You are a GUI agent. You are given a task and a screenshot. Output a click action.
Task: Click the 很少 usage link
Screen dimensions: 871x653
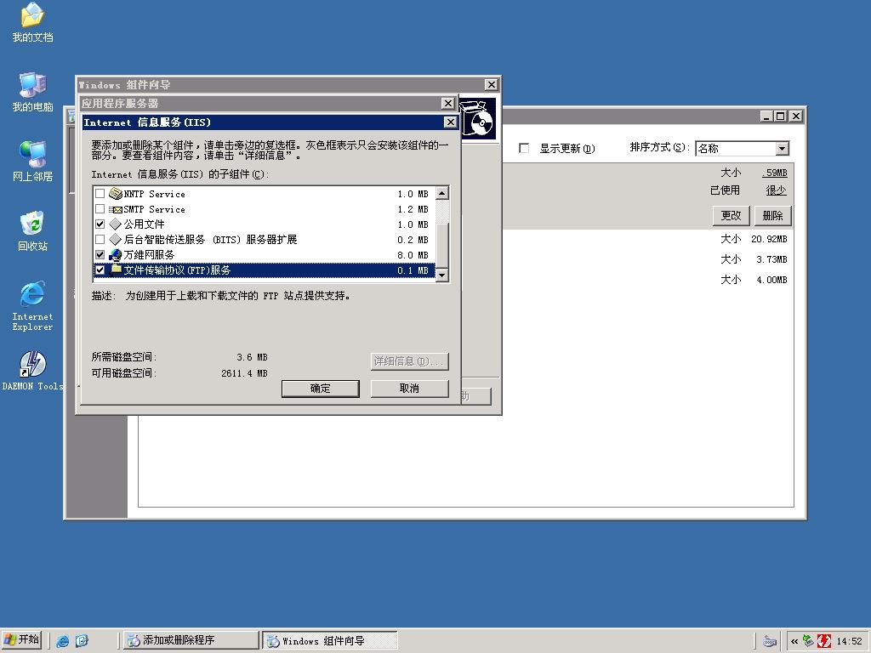pos(776,190)
